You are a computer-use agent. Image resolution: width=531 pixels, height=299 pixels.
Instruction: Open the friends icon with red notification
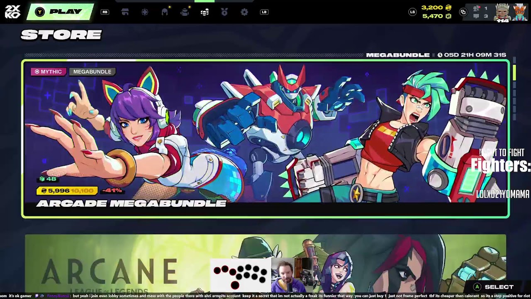coord(477,8)
